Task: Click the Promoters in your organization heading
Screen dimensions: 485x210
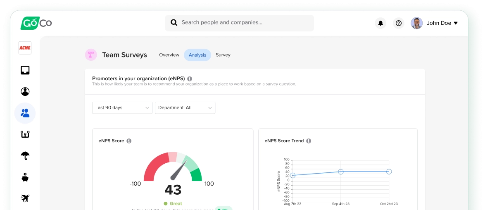Action: pyautogui.click(x=138, y=79)
